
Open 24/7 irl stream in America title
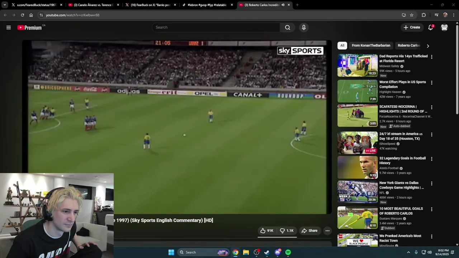pyautogui.click(x=401, y=136)
